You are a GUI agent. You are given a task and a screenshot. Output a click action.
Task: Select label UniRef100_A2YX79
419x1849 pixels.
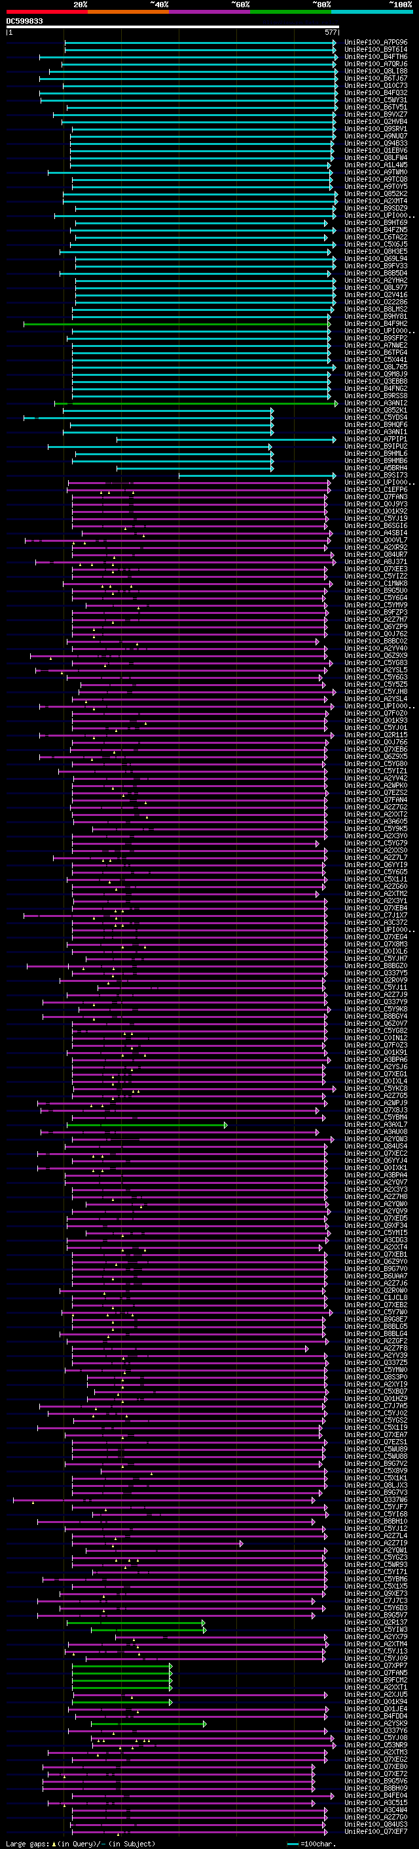(376, 1636)
